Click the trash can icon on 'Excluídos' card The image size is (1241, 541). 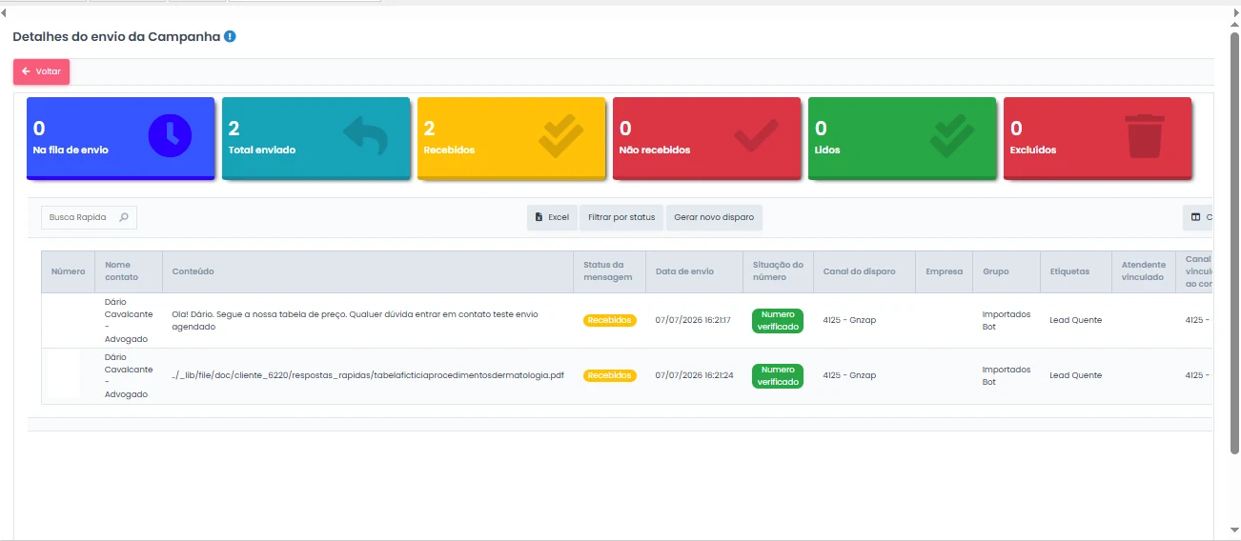click(1145, 135)
